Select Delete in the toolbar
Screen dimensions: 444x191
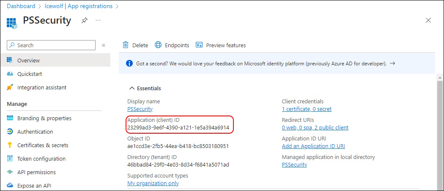coord(140,45)
